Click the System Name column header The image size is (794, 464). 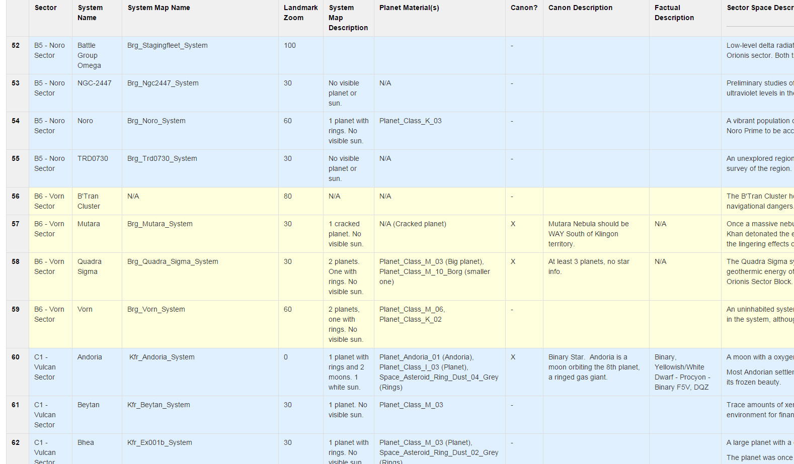pos(97,18)
